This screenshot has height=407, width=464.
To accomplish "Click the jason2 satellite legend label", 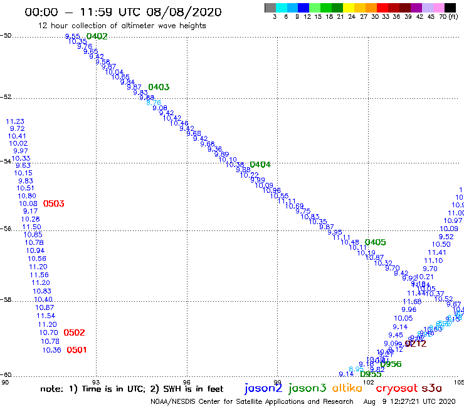I will pos(263,388).
